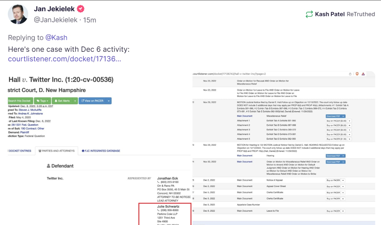Expand Buy on PACER arrow for Notice of Appeal

343,180
